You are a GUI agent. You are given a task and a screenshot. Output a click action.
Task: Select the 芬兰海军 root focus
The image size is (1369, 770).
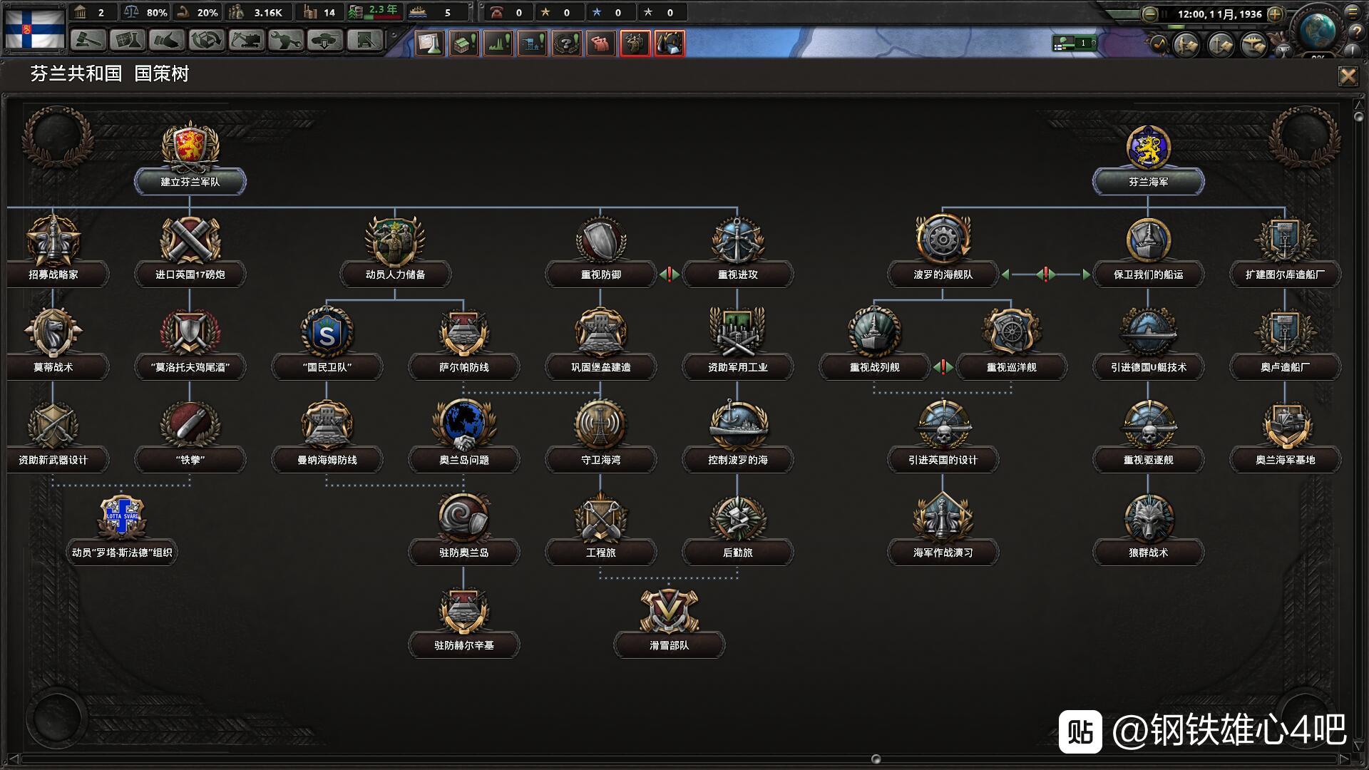pyautogui.click(x=1148, y=159)
